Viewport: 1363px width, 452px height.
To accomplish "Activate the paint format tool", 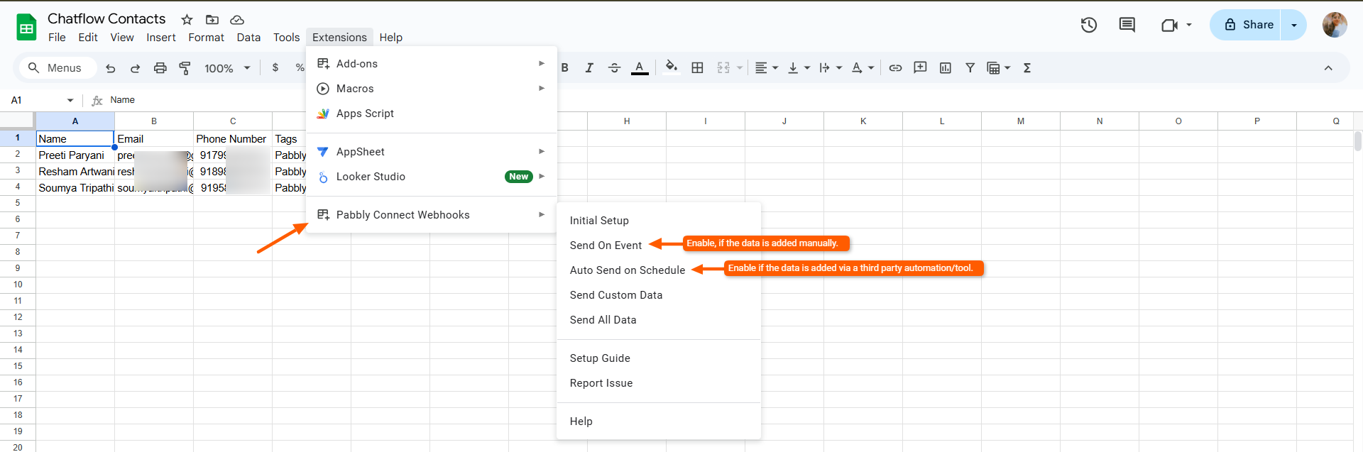I will click(185, 68).
